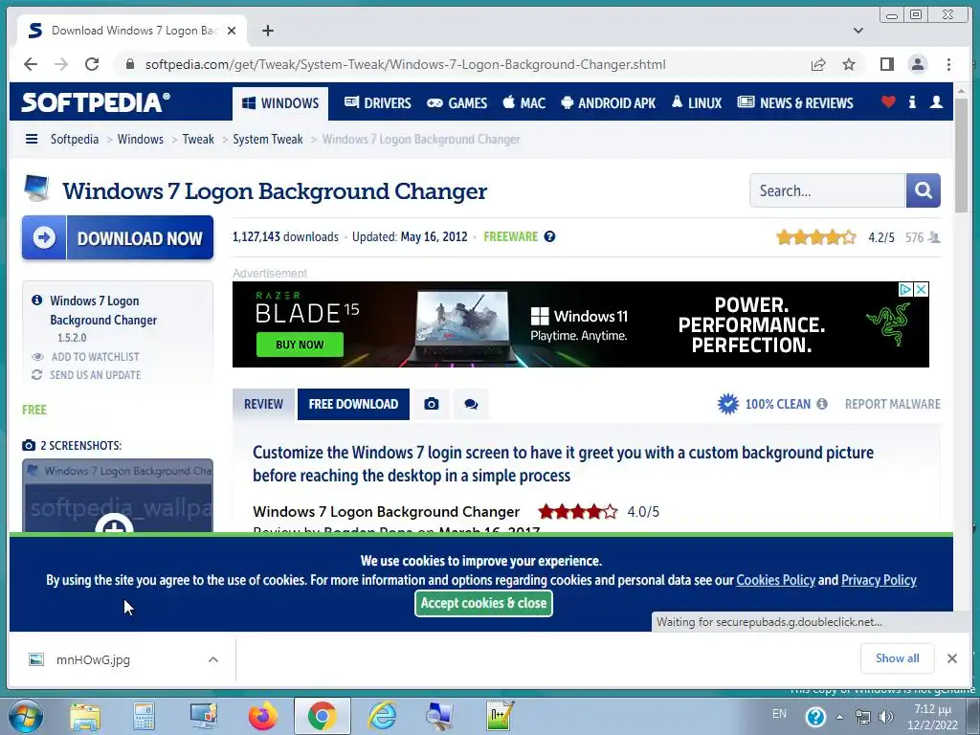Open the screenshots camera tab
Screen dimensions: 980x735
tap(432, 405)
